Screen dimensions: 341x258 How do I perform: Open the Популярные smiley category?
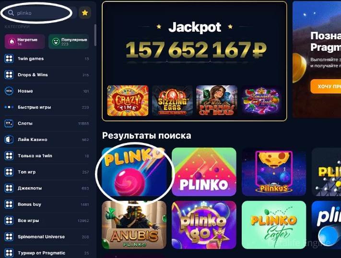(x=69, y=41)
